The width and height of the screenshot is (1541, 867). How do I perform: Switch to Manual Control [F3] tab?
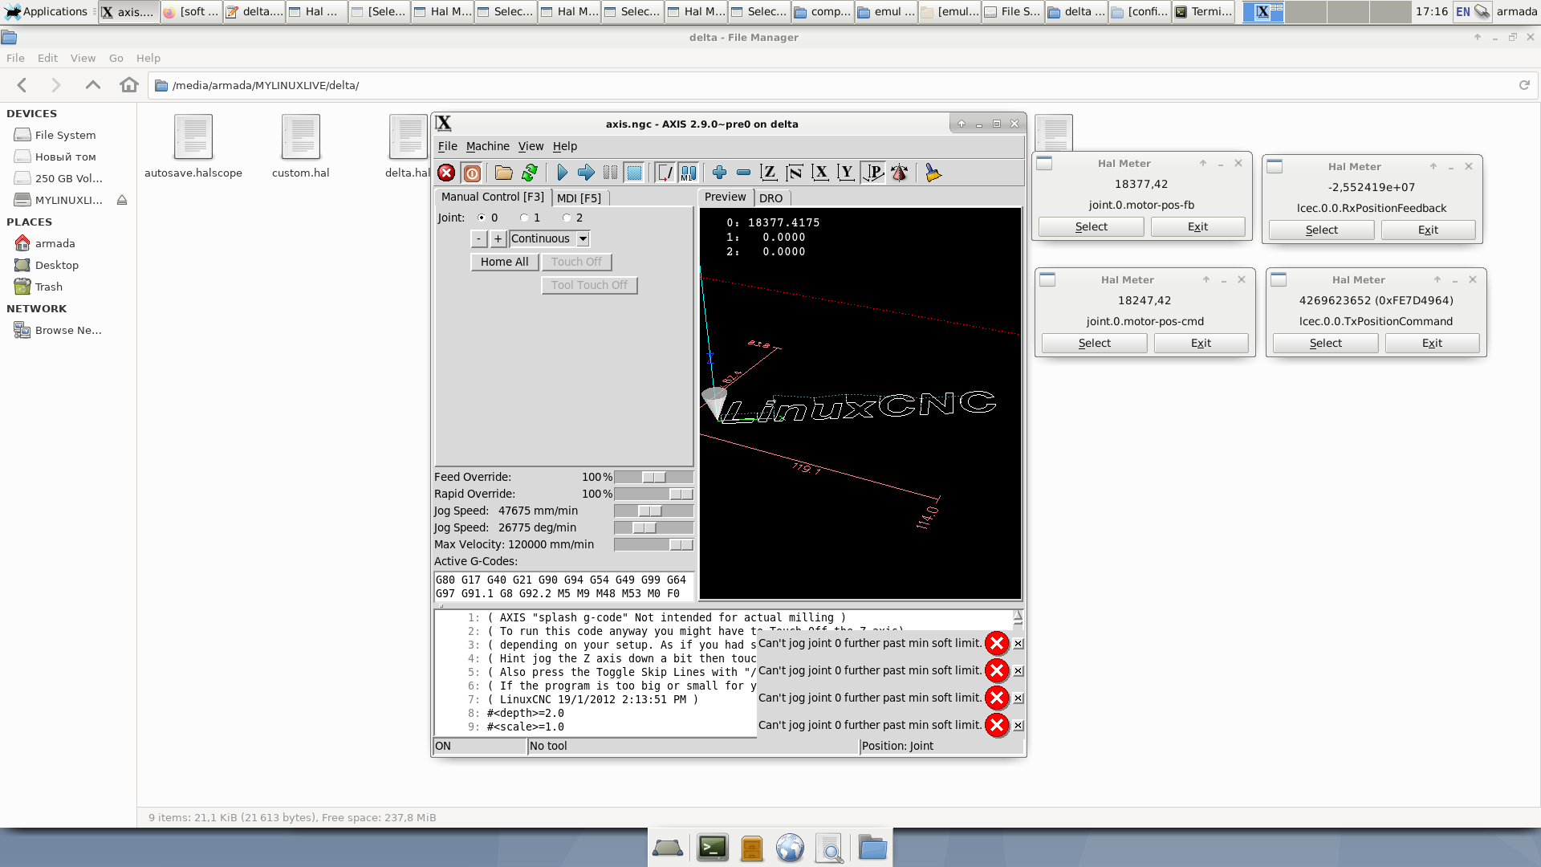[493, 197]
